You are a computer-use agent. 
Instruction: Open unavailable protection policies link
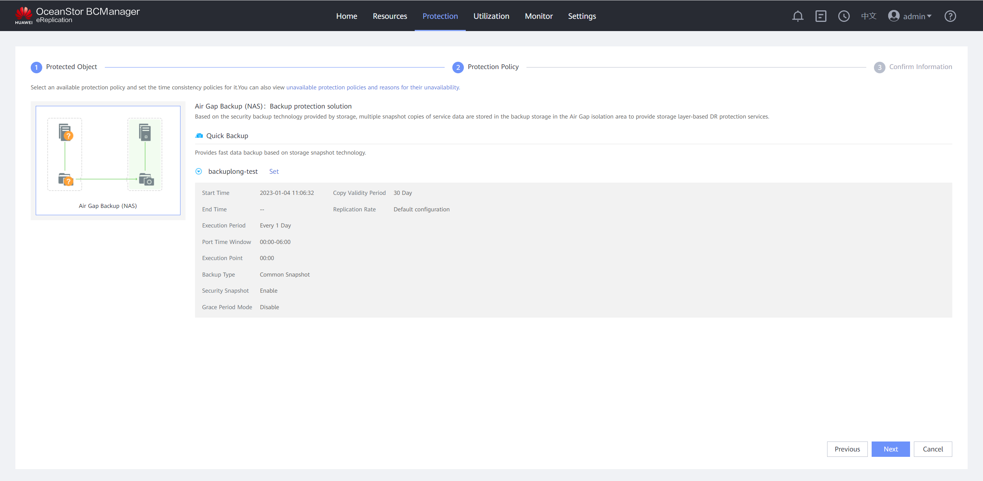tap(373, 87)
